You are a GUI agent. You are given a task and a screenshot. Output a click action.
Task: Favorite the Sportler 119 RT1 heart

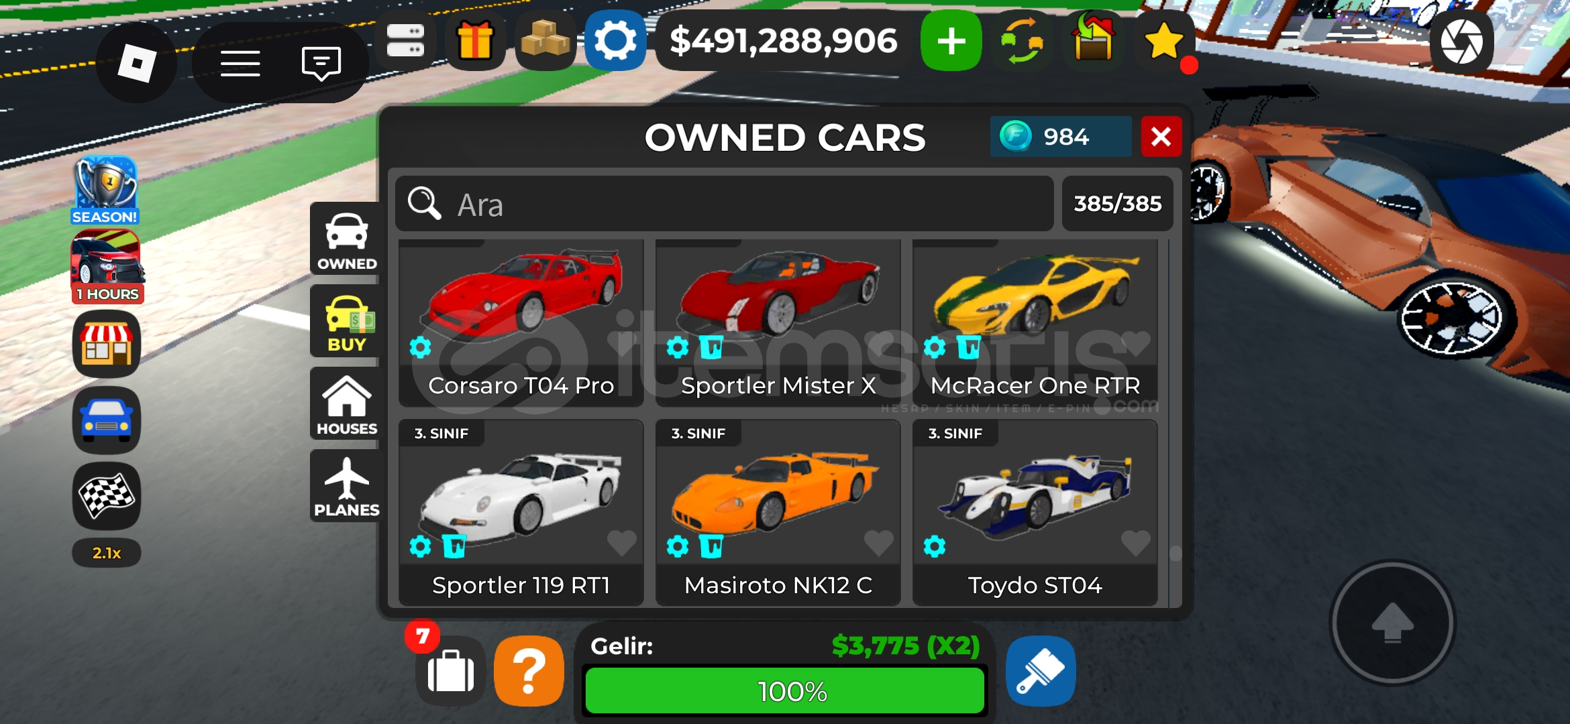pyautogui.click(x=621, y=542)
